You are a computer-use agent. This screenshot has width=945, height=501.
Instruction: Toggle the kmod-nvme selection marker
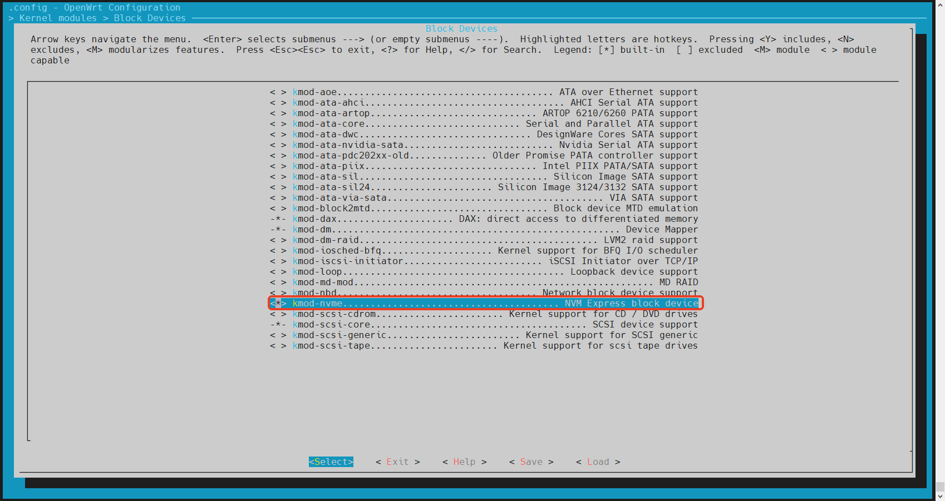pos(278,303)
